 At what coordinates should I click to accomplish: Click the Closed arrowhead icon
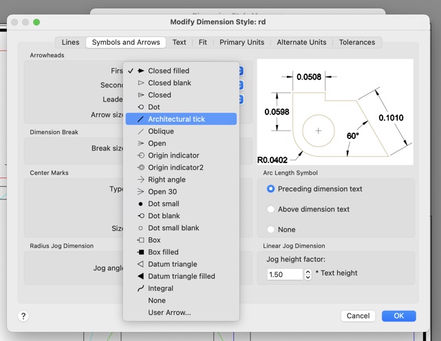(141, 95)
